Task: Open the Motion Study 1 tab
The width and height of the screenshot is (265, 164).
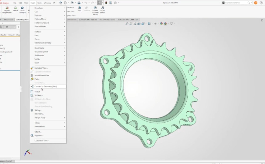Action: coord(6,161)
